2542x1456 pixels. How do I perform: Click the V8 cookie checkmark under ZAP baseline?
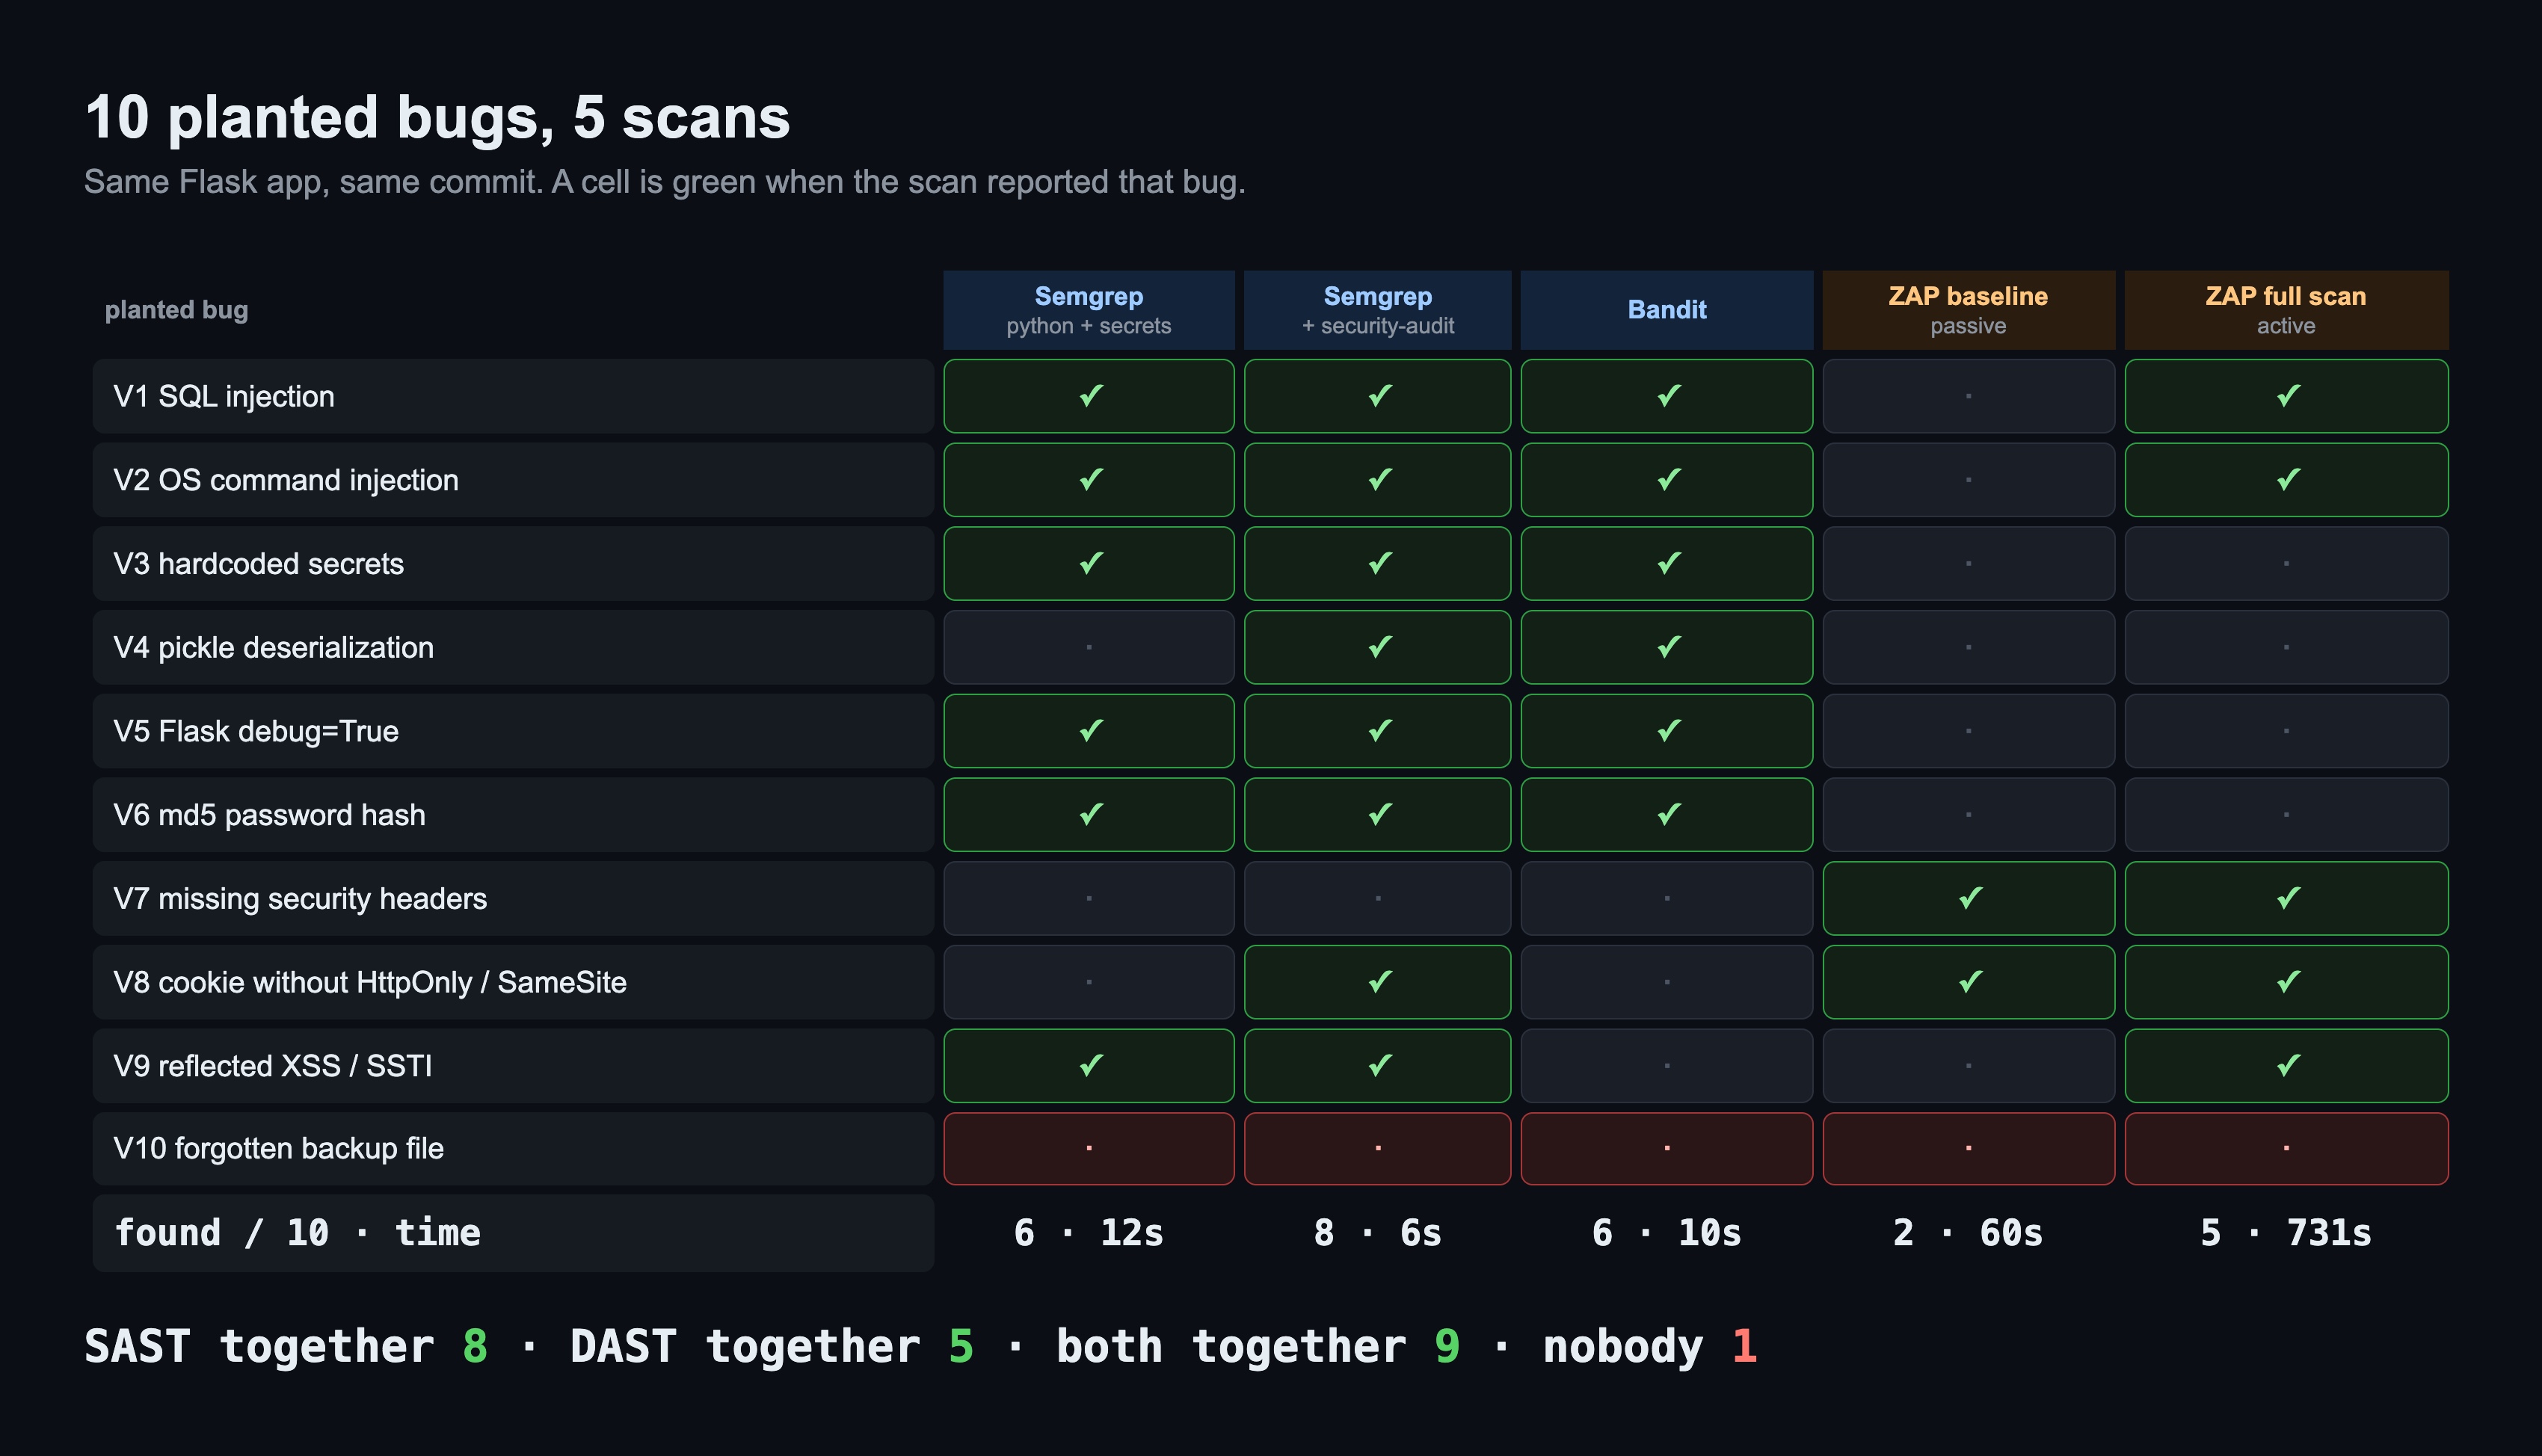pos(1969,982)
